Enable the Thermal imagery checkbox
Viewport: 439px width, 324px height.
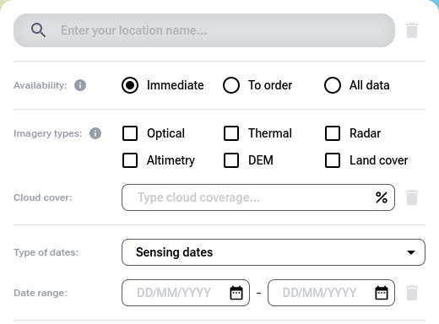231,133
